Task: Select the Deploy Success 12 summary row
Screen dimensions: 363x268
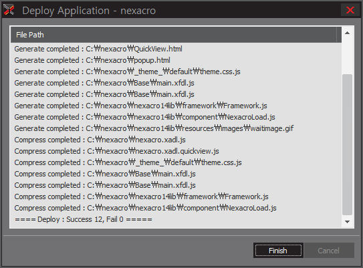Action: pos(176,219)
